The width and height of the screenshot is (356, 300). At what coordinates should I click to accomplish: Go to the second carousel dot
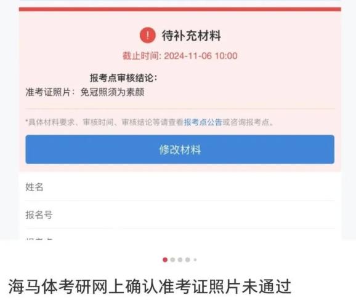pos(172,259)
